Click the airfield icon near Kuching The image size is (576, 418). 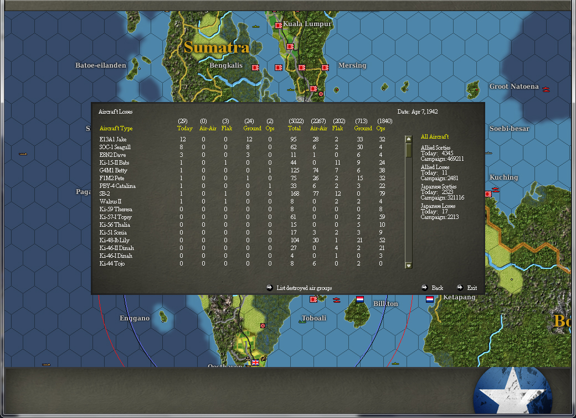point(490,195)
